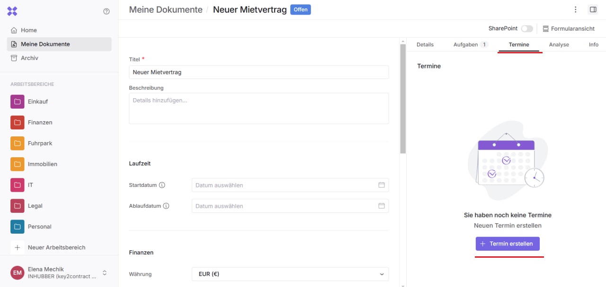Click the form's vertical scrollbar
606x287 pixels.
(x=403, y=99)
